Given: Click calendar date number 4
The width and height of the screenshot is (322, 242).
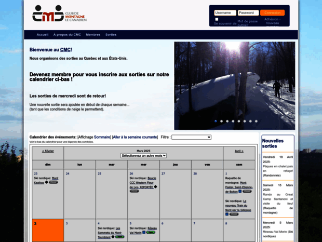Looking at the screenshot, I should (99, 223).
